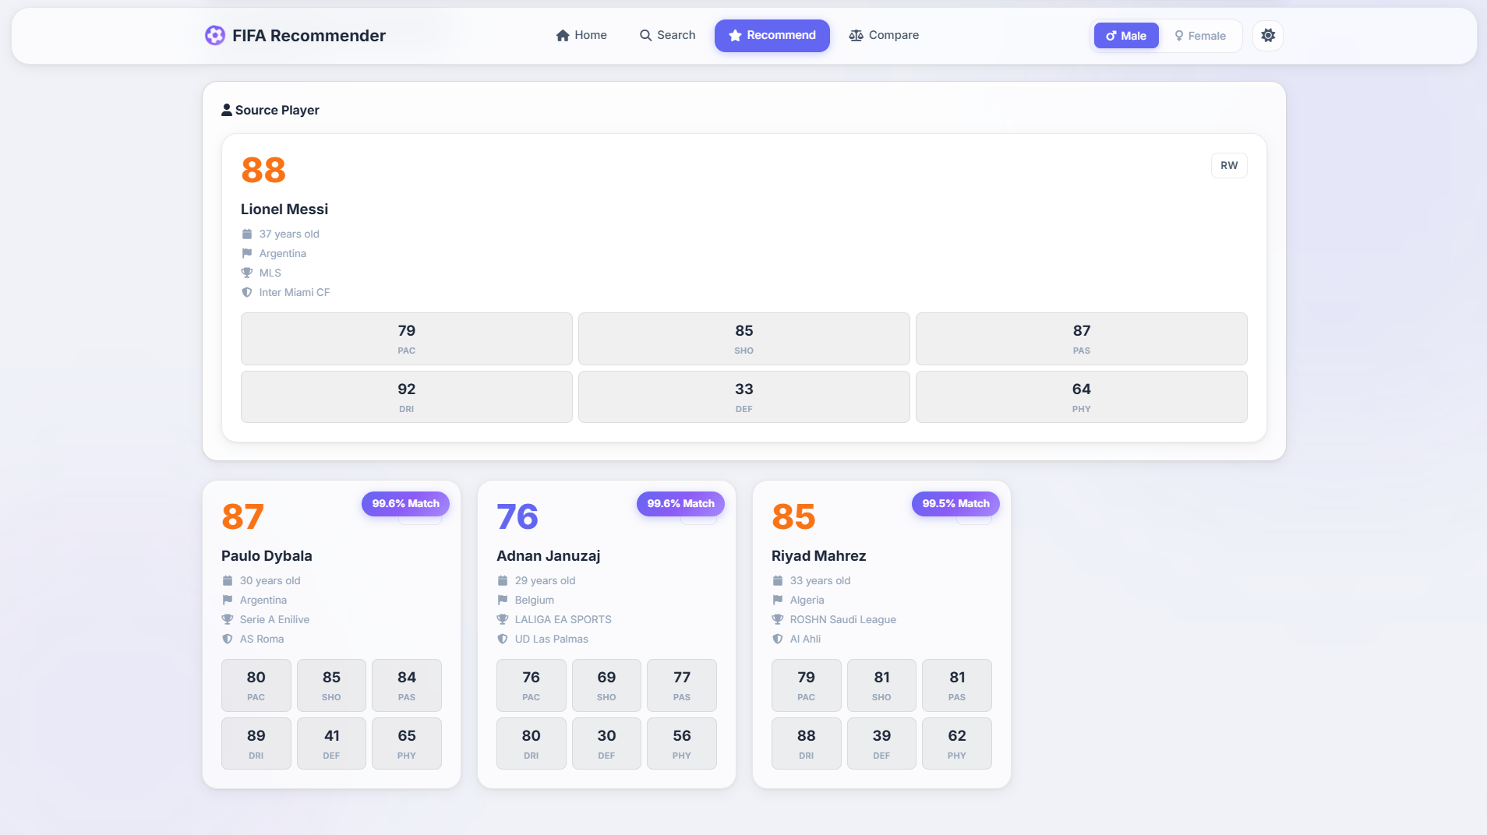Click Januzaj's 30 DEF stat box
This screenshot has width=1487, height=835.
click(x=606, y=744)
